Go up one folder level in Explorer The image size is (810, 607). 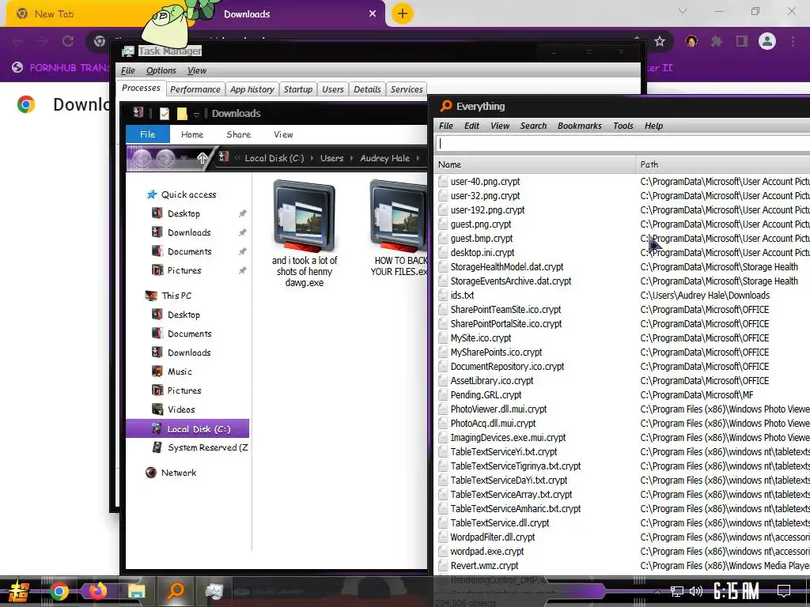click(x=202, y=158)
